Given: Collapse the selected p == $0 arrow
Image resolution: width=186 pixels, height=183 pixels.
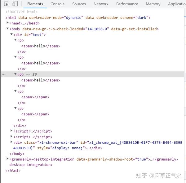Looking at the screenshot, I should point(15,74).
